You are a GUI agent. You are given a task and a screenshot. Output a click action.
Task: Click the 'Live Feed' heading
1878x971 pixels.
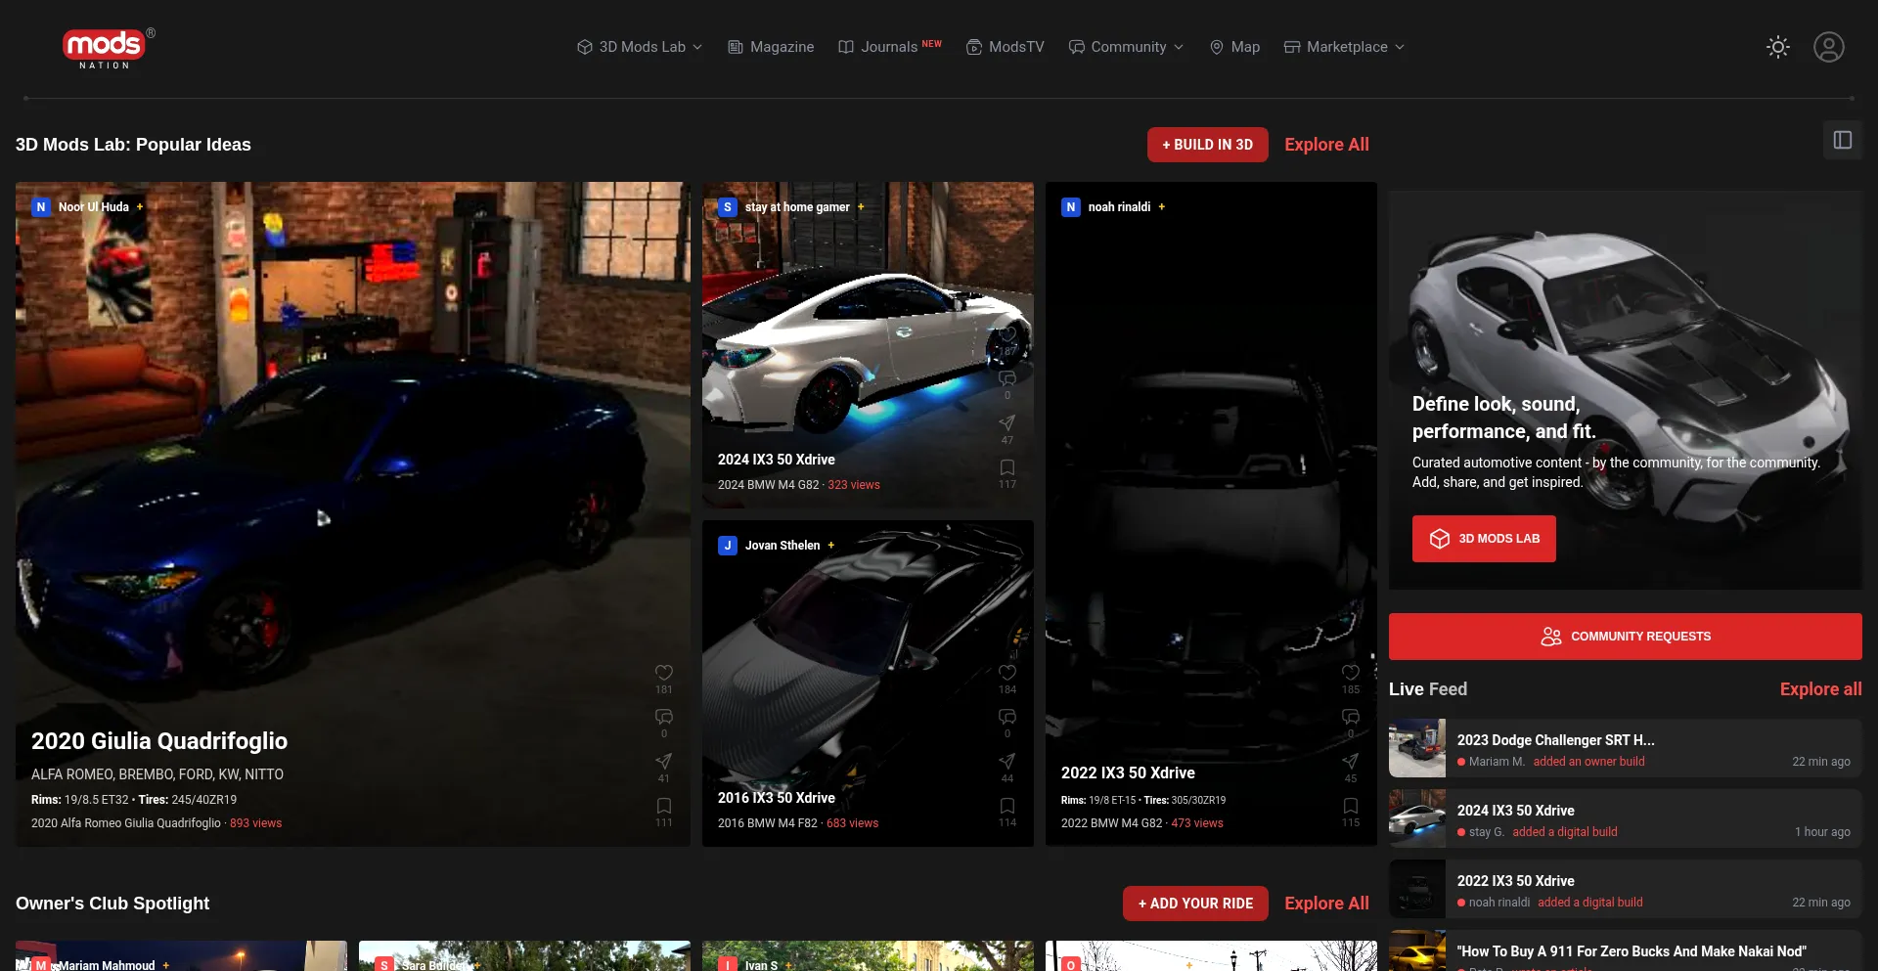1428,689
